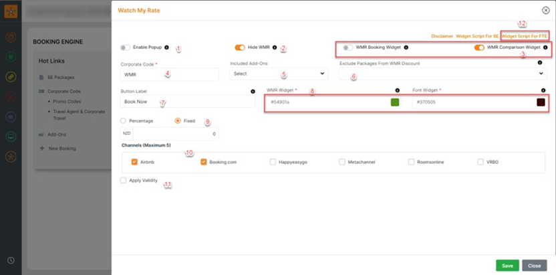
Task: Turn off the Hide WMR toggle
Action: tap(240, 48)
